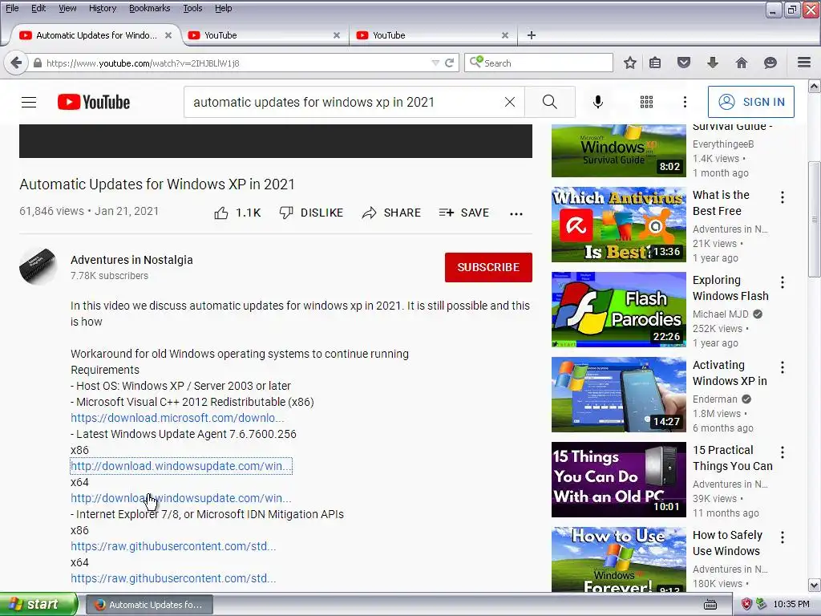The width and height of the screenshot is (821, 616).
Task: Click Firefox back navigation arrow
Action: [16, 63]
